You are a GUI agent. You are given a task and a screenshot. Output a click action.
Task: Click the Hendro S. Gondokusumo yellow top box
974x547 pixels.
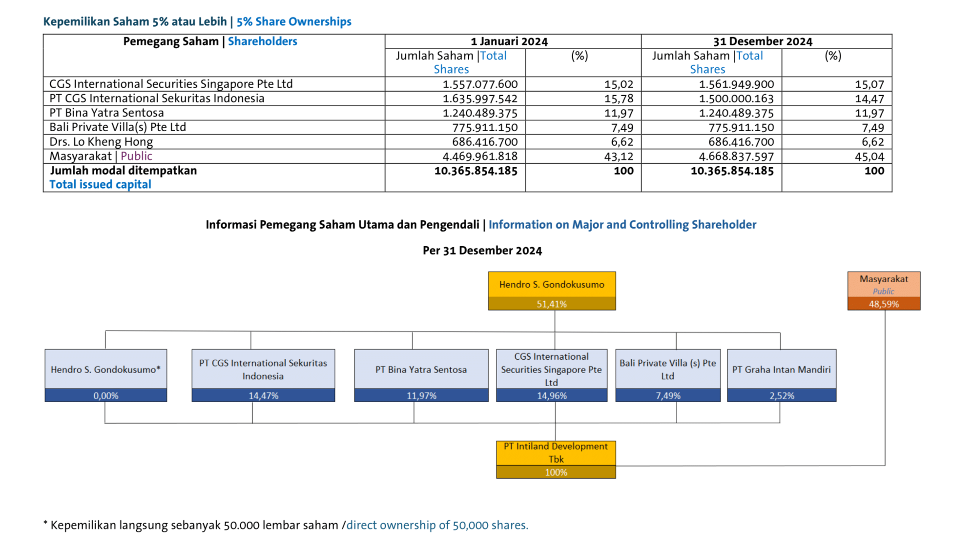tap(551, 284)
